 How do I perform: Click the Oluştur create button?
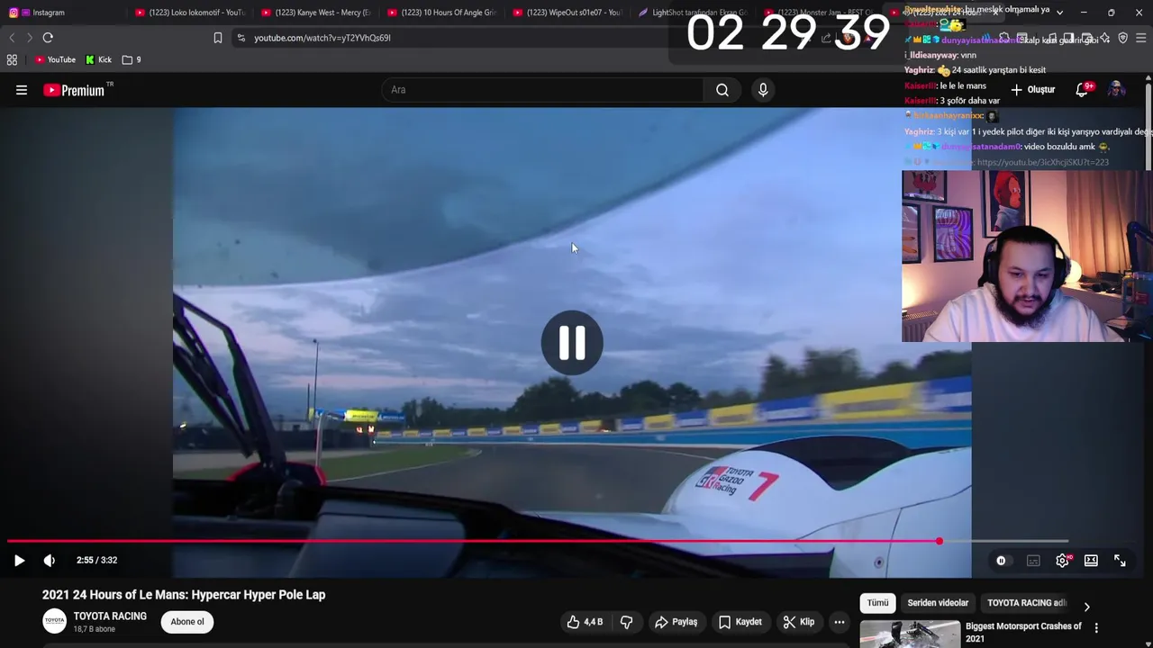1033,90
